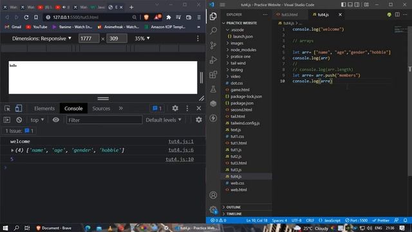
Task: Open YouTube bookmark
Action: [37, 27]
